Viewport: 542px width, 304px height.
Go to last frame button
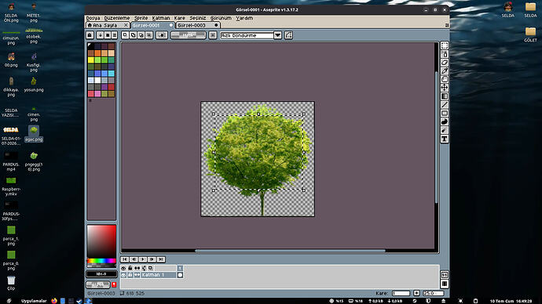(x=161, y=259)
